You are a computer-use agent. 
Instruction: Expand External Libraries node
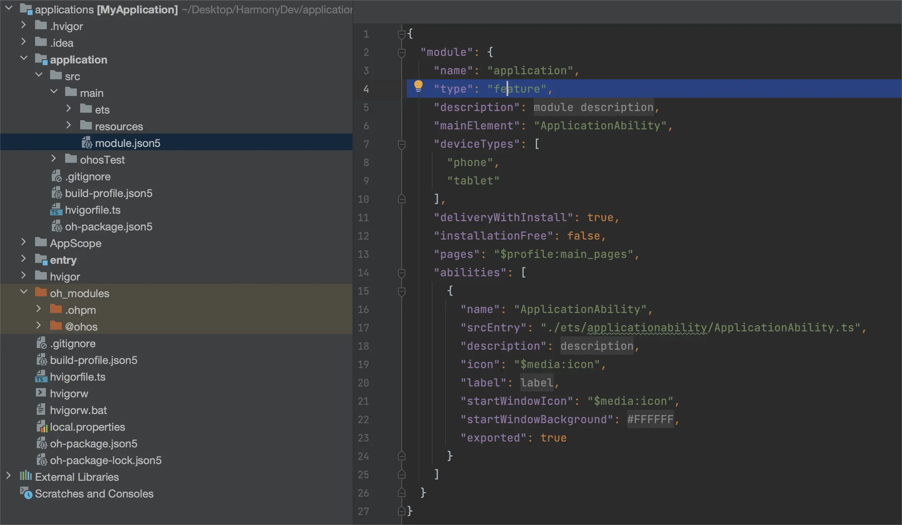click(8, 476)
